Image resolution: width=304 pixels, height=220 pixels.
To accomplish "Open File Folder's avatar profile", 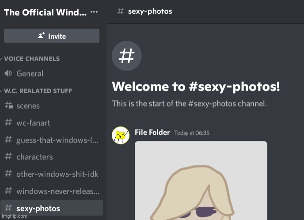I will [121, 135].
